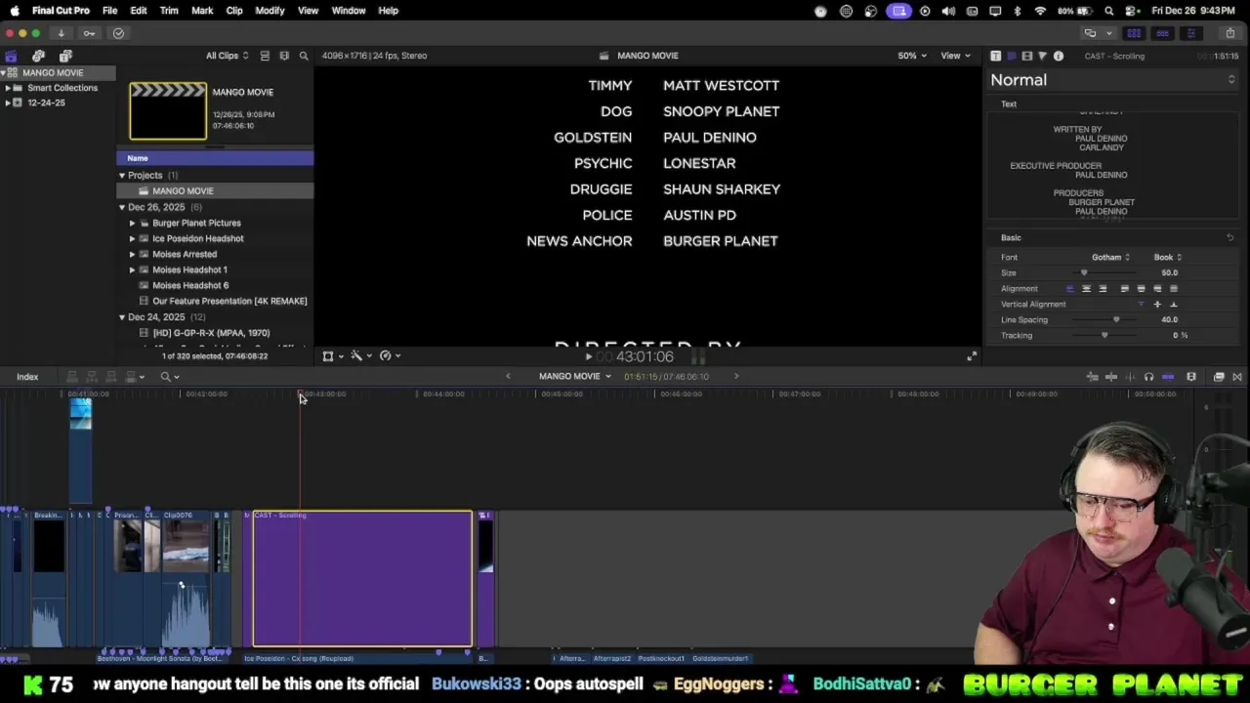Center-align the text

click(1086, 288)
